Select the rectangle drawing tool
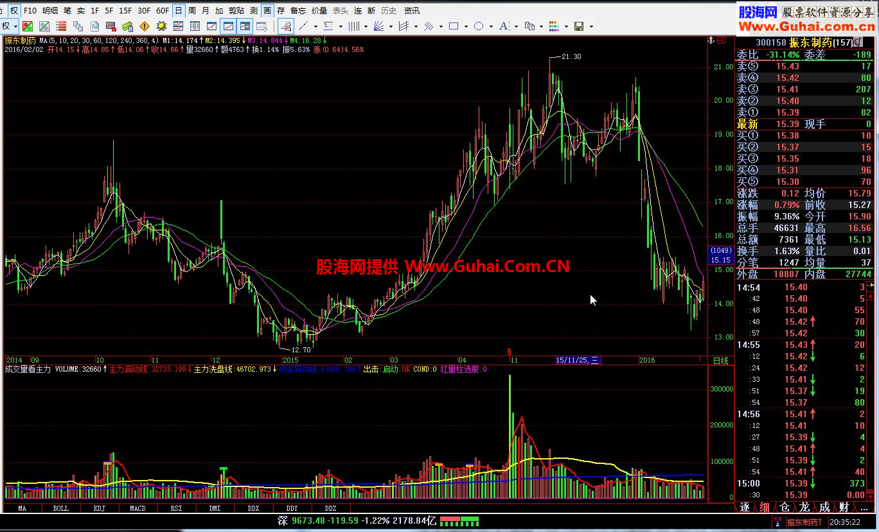This screenshot has height=532, width=879. (454, 26)
